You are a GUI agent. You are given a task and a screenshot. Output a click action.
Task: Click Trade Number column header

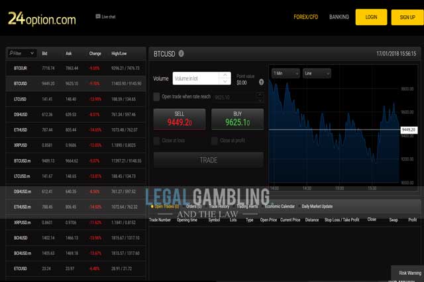pos(160,220)
